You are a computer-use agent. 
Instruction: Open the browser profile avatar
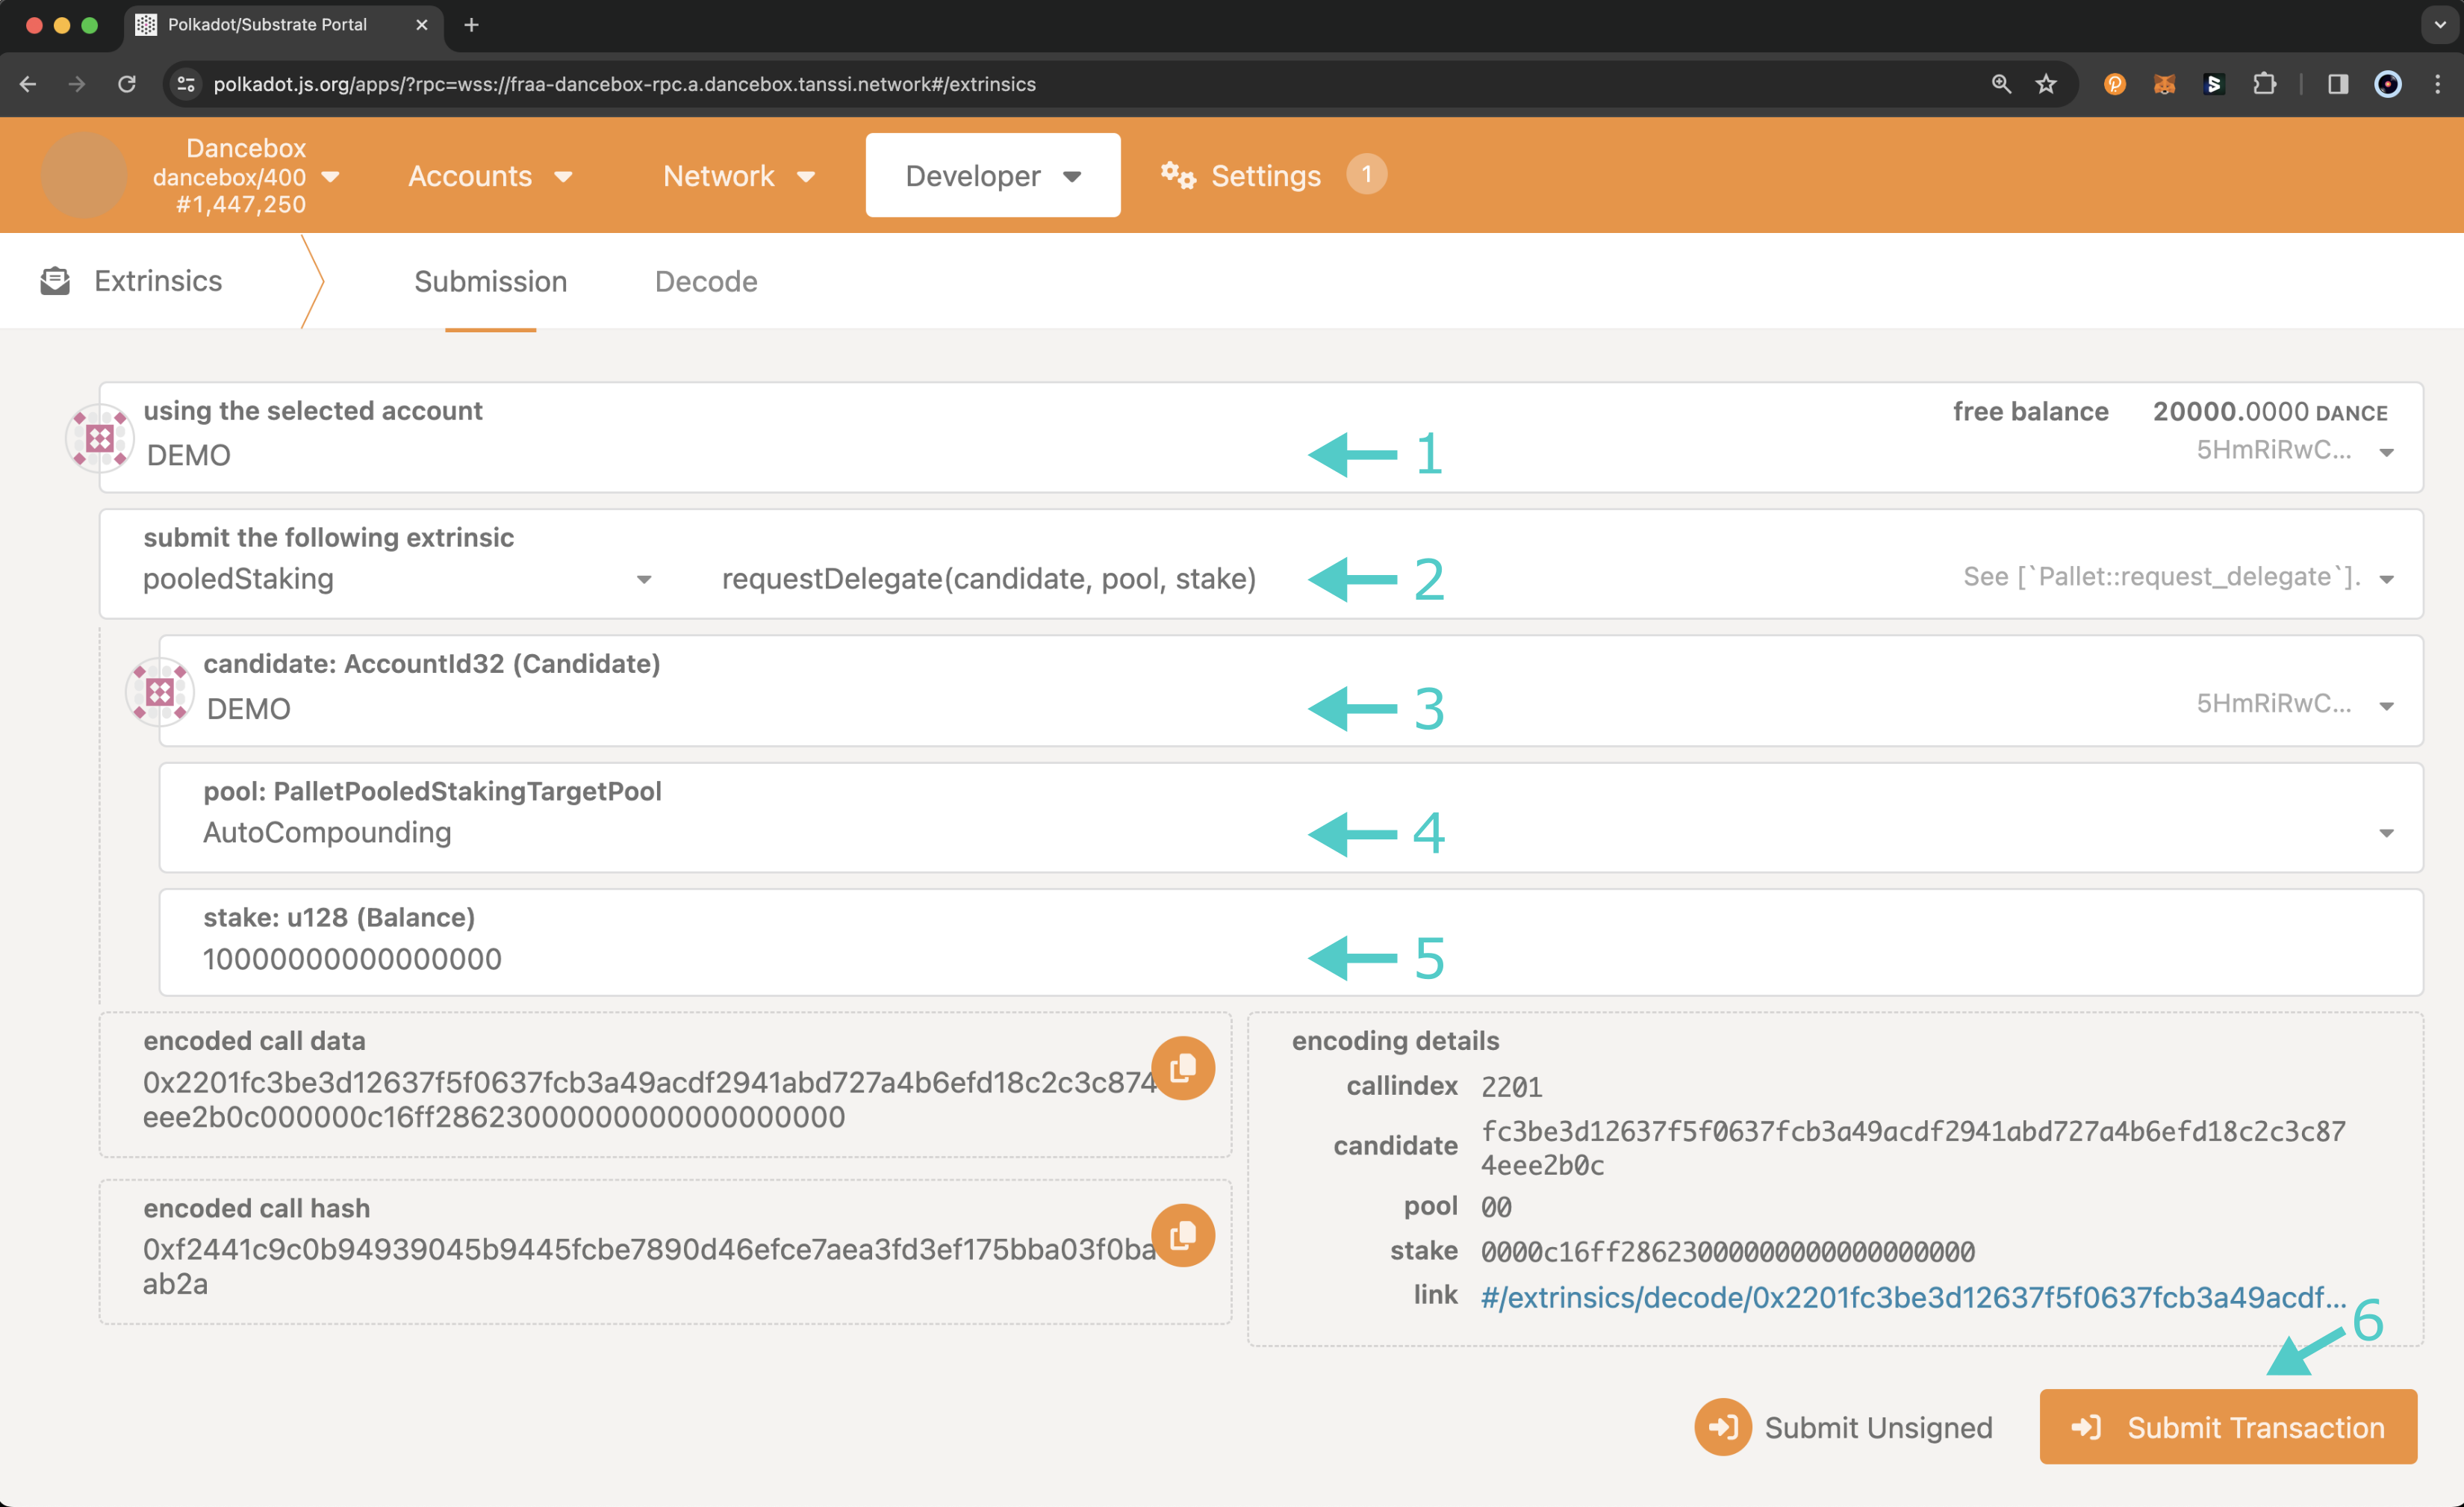pos(2388,84)
